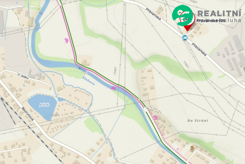This screenshot has width=245, height=164.
Task: Click the small white marker at the trail junction
Action: 145,110
